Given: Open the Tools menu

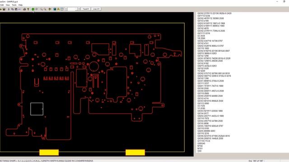Looking at the screenshot, I should click(14, 5).
